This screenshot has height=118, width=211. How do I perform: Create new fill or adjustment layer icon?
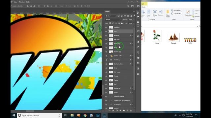[120, 111]
